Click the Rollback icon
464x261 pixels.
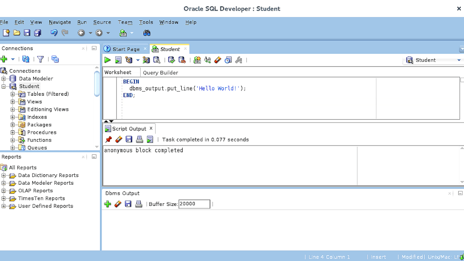[182, 60]
